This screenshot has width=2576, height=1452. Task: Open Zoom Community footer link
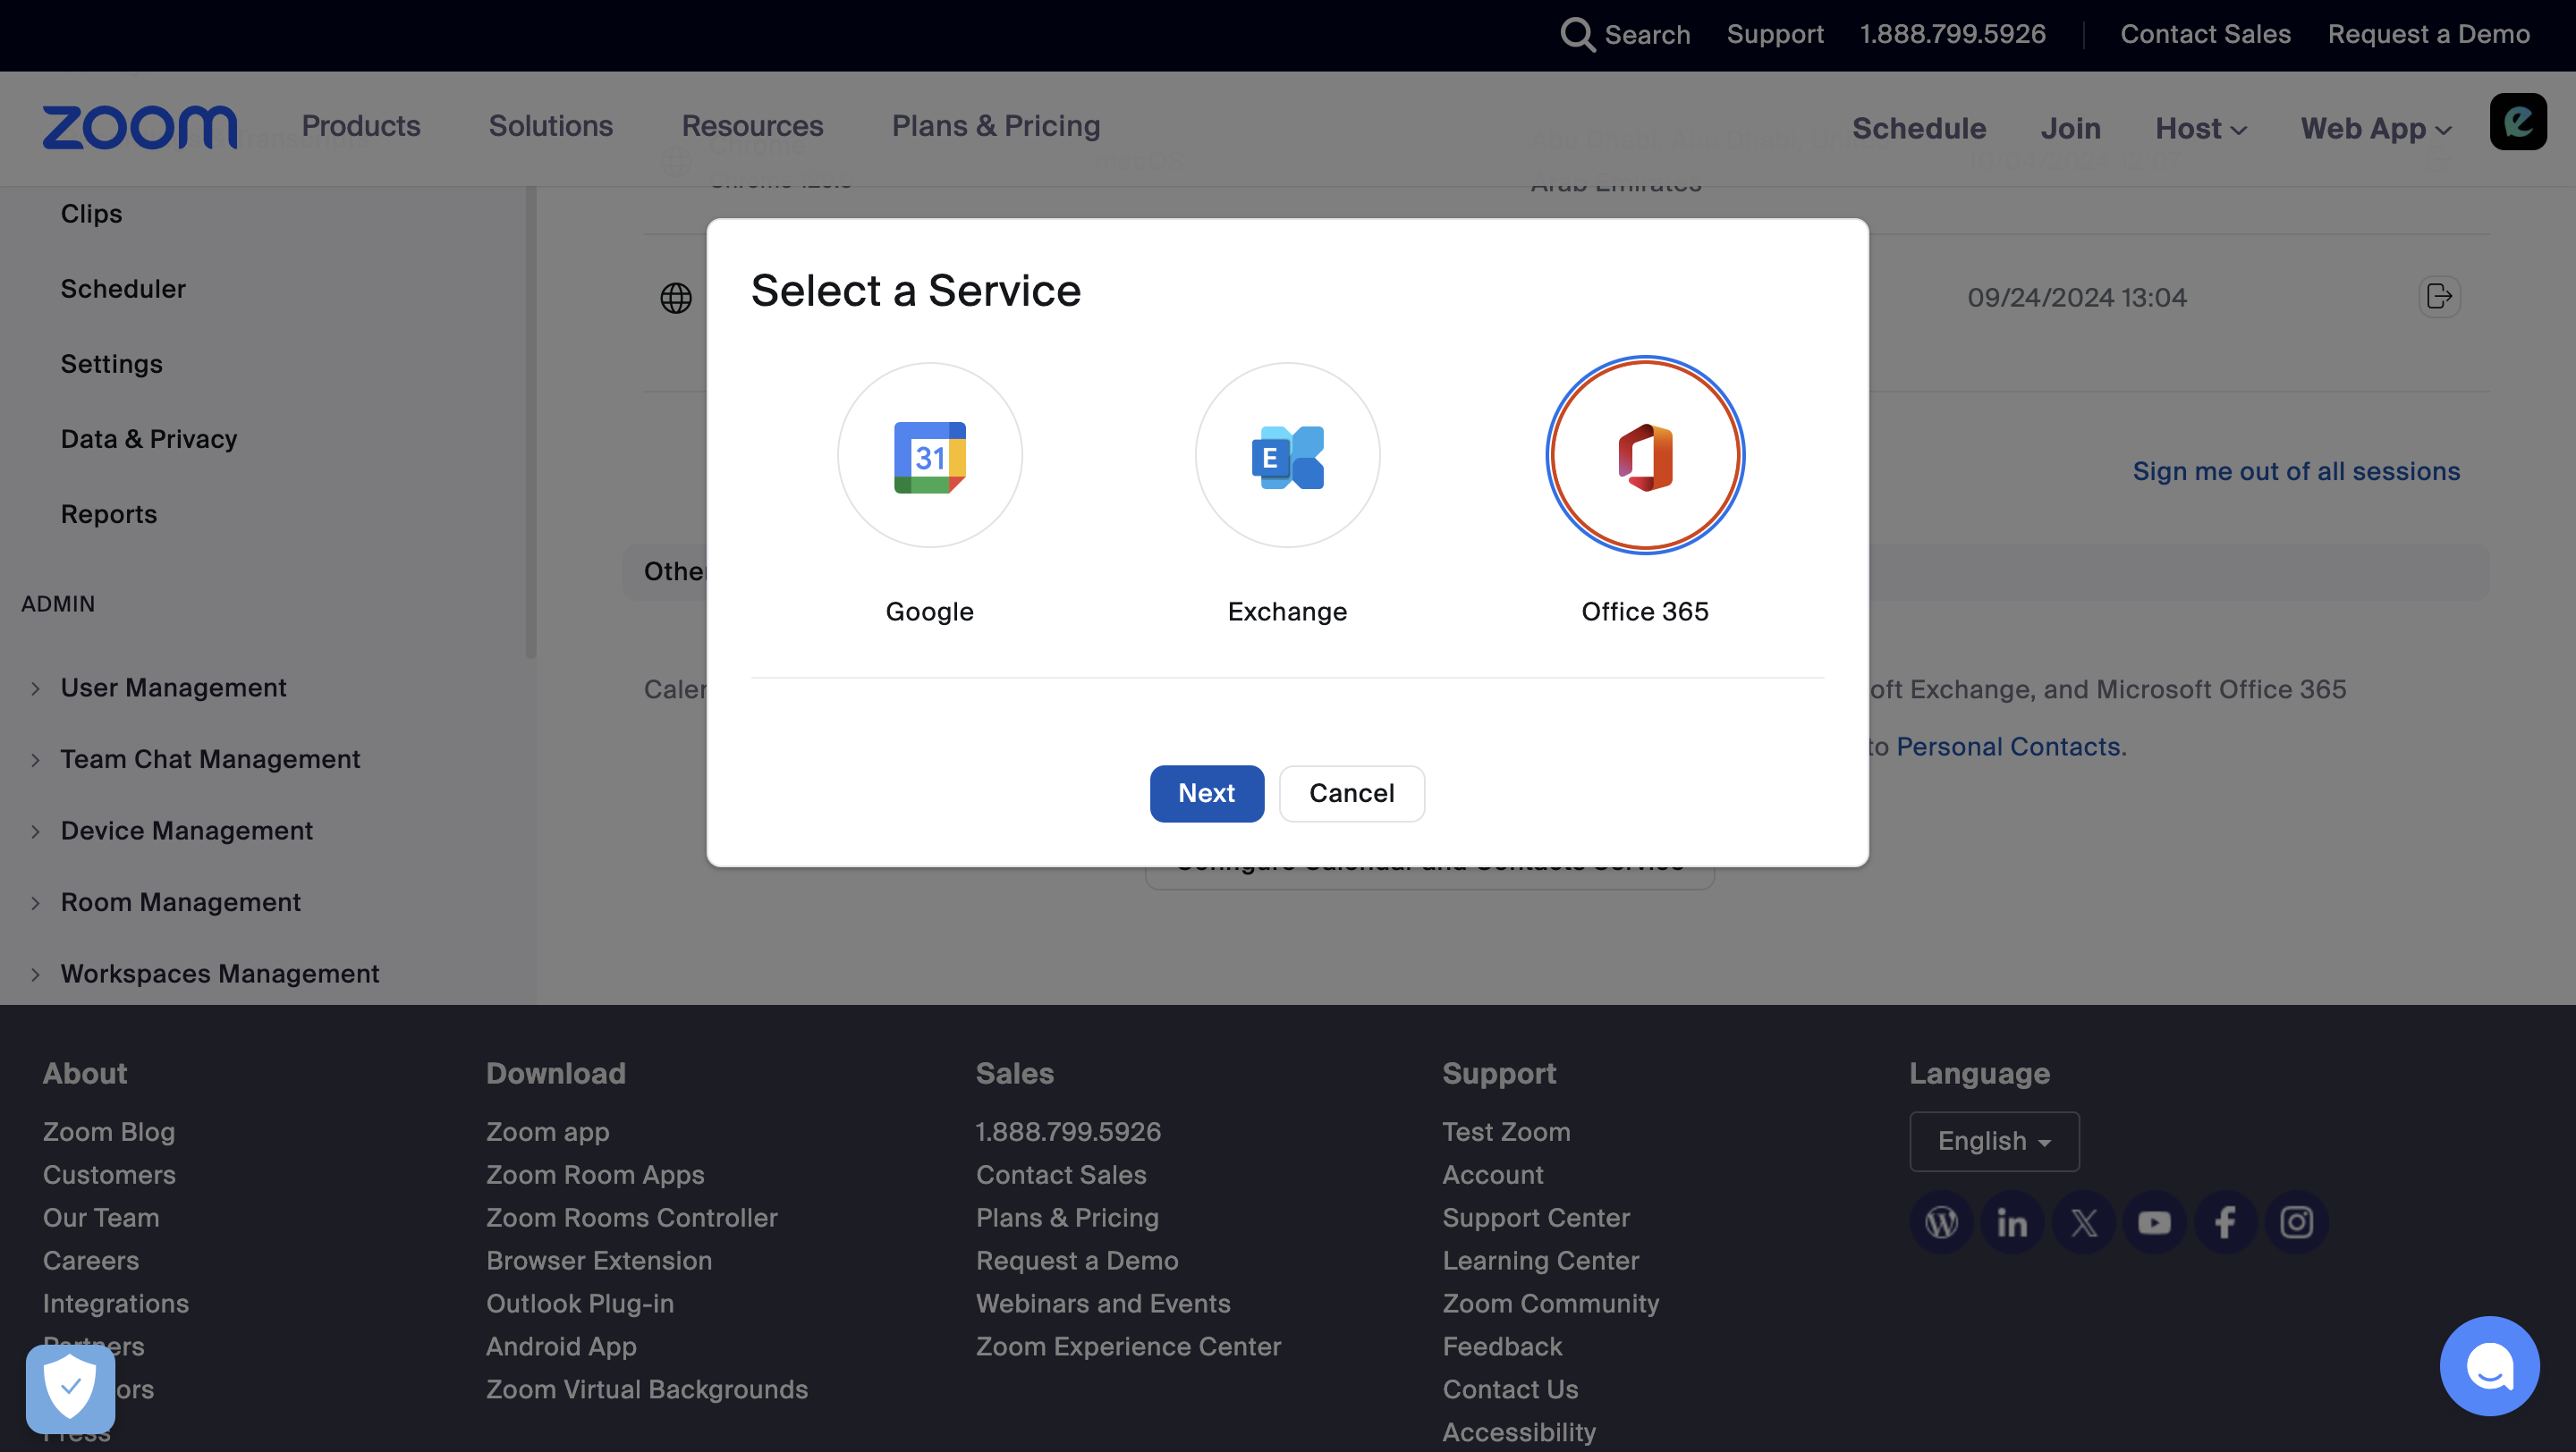click(1550, 1303)
